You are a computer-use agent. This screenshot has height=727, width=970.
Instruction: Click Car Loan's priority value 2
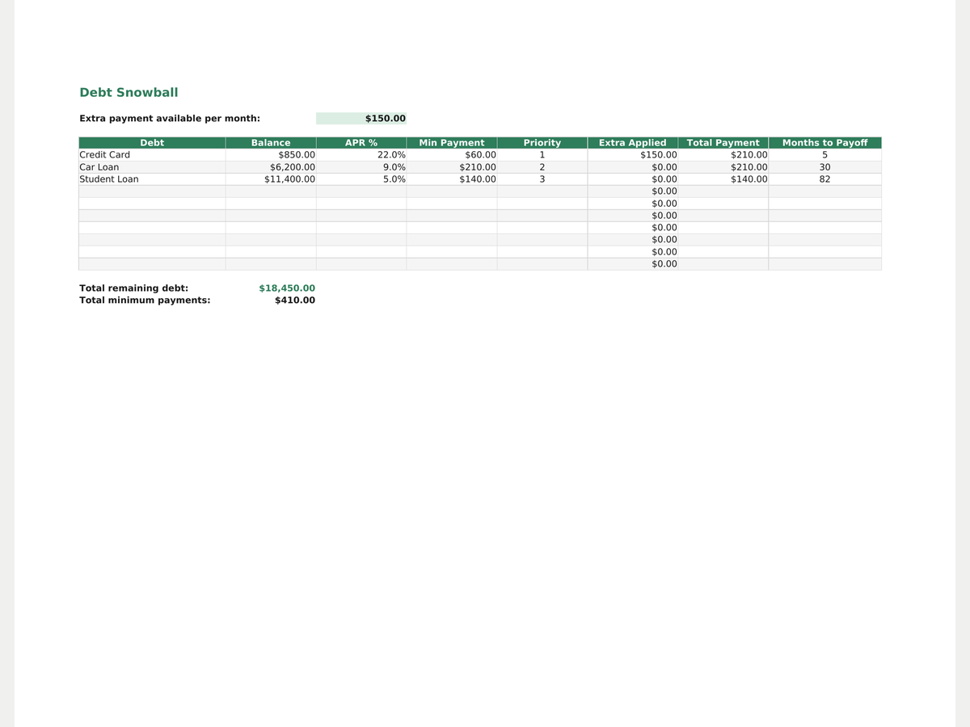point(542,167)
